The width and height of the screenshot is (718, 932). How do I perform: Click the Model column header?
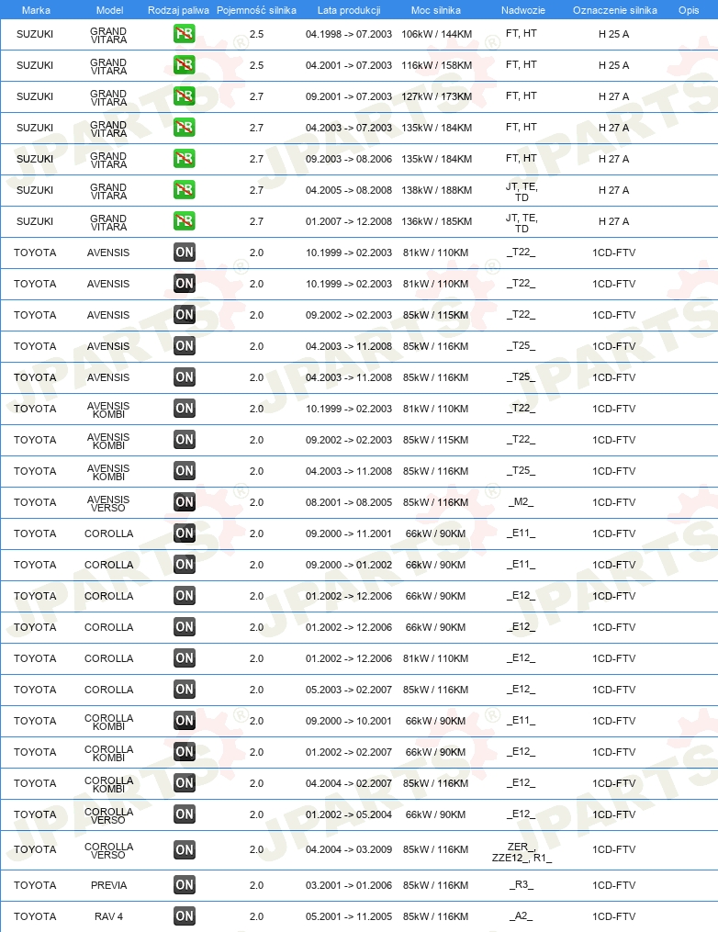coord(110,10)
